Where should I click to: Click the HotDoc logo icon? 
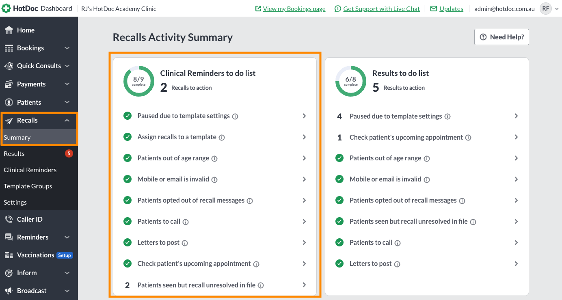coord(6,8)
